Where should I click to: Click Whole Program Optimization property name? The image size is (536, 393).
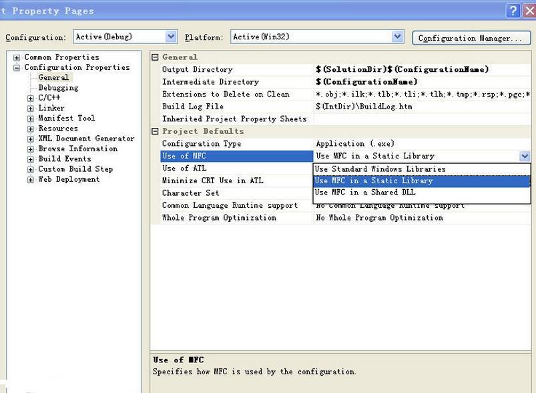click(219, 218)
